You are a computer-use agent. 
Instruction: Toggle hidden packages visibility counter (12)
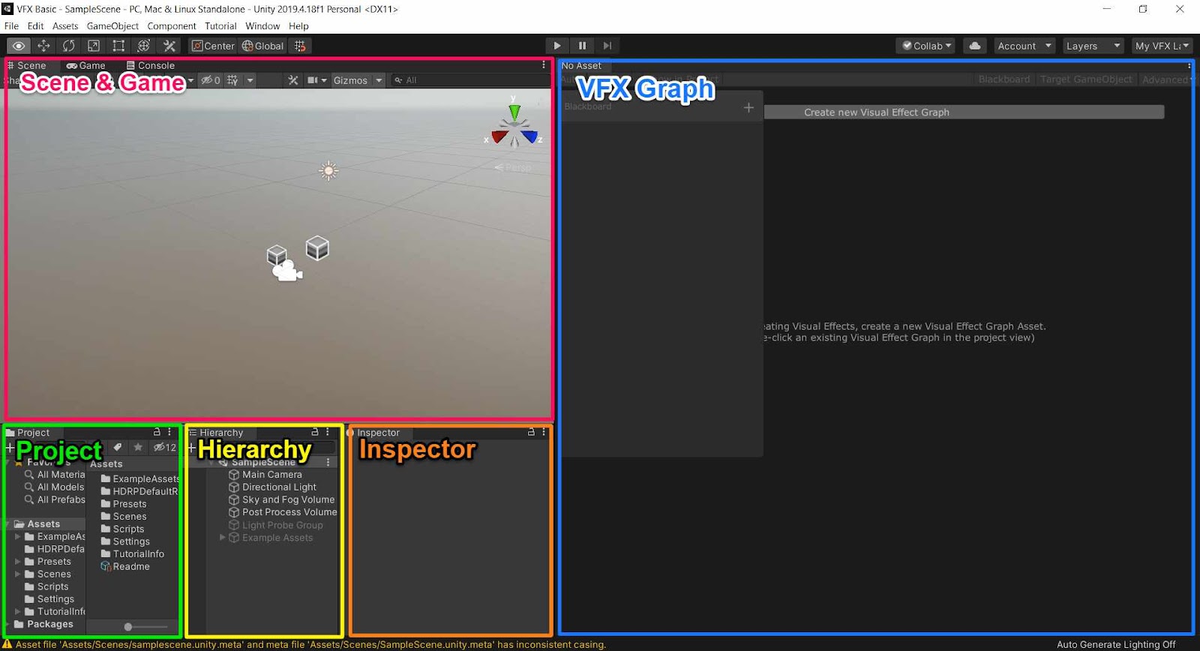(165, 447)
